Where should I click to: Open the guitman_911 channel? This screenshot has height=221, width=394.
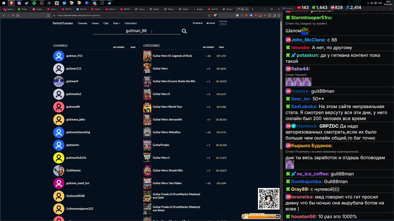pyautogui.click(x=74, y=56)
